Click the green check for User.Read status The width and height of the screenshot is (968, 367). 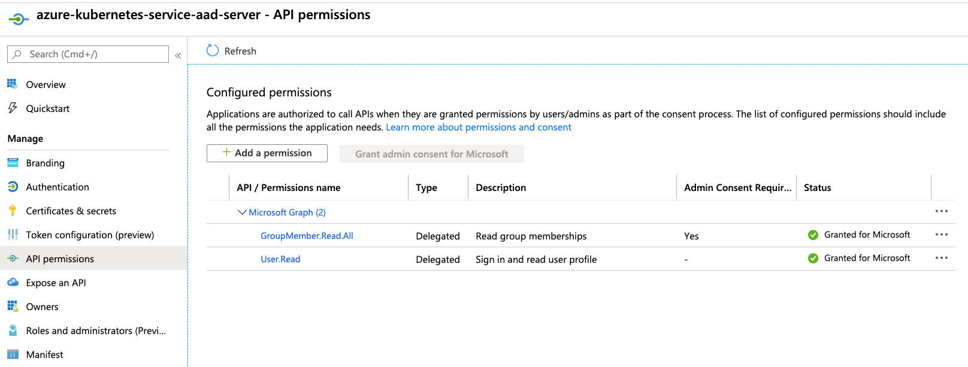pyautogui.click(x=813, y=258)
